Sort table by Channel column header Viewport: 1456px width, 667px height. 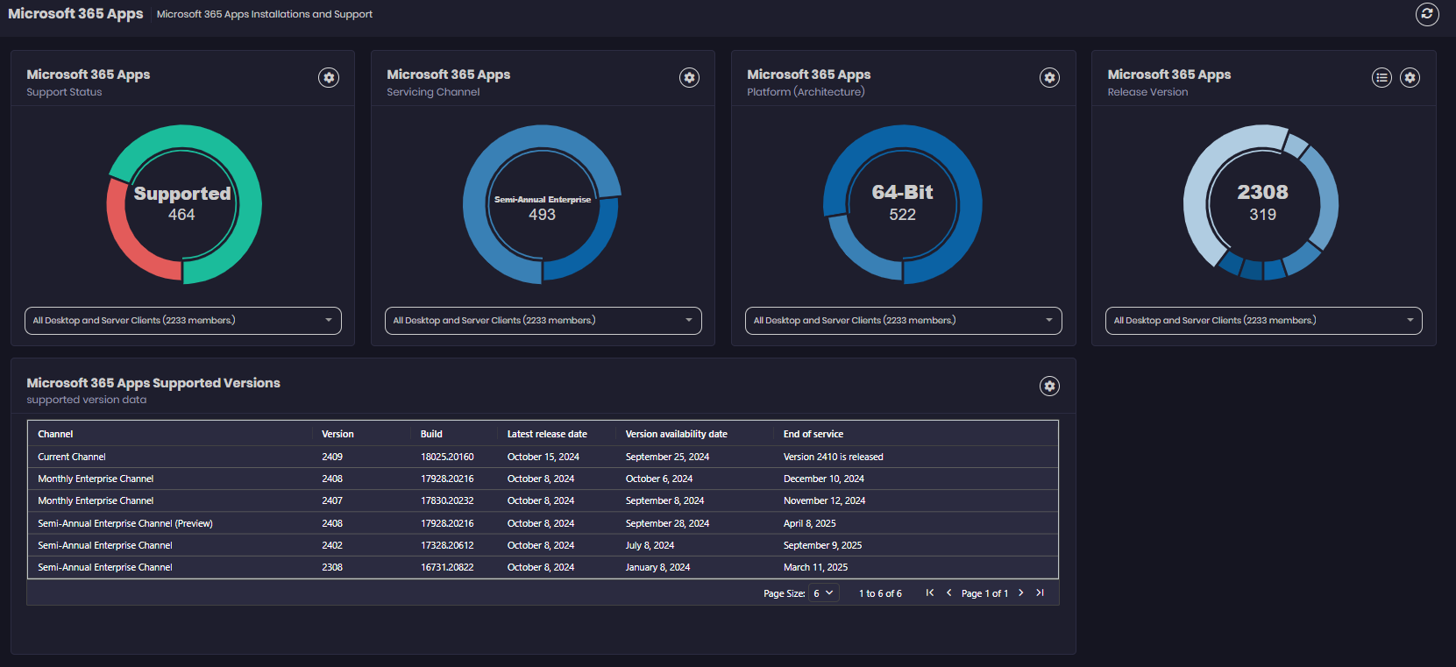55,434
